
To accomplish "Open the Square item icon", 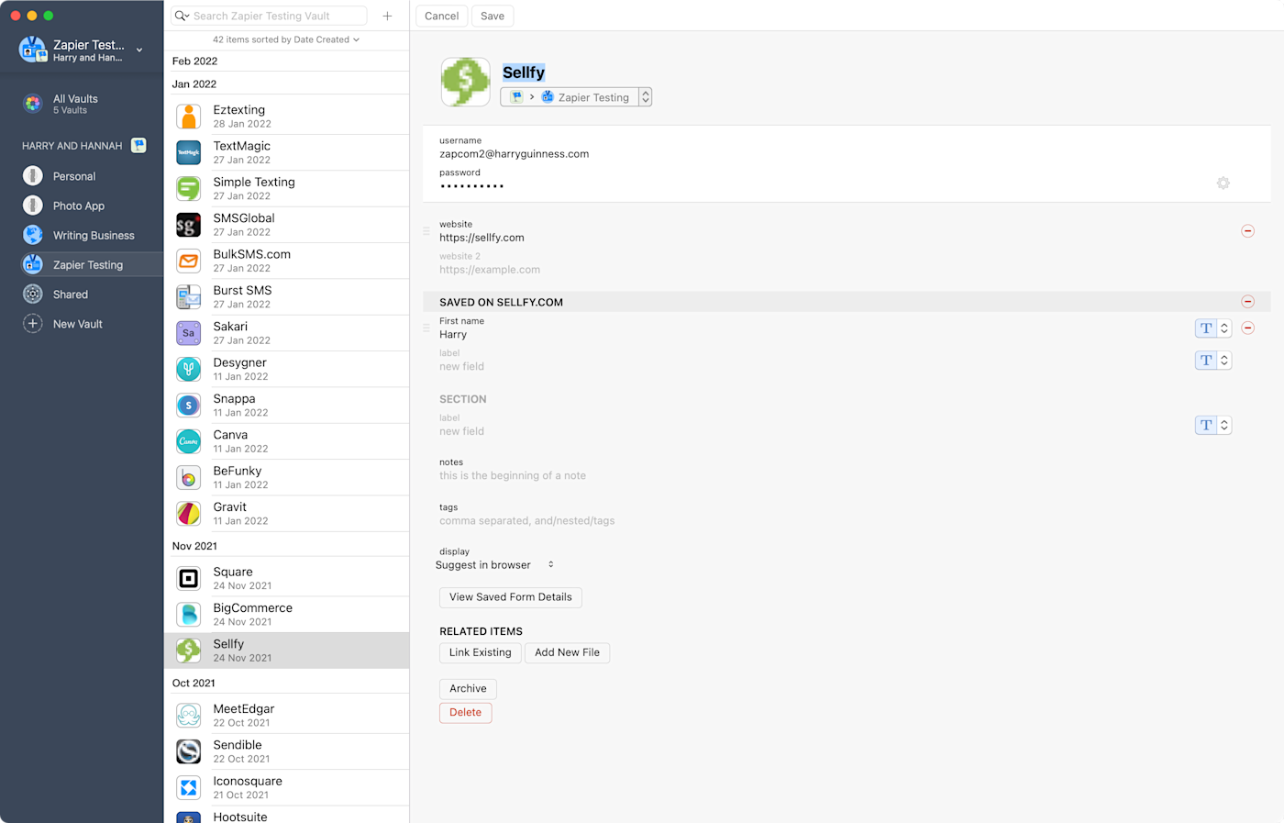I will [x=188, y=578].
